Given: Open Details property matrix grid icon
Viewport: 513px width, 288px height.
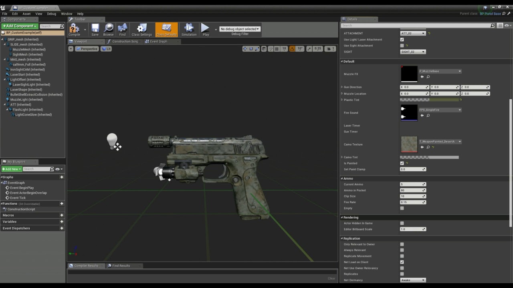Looking at the screenshot, I should 500,26.
